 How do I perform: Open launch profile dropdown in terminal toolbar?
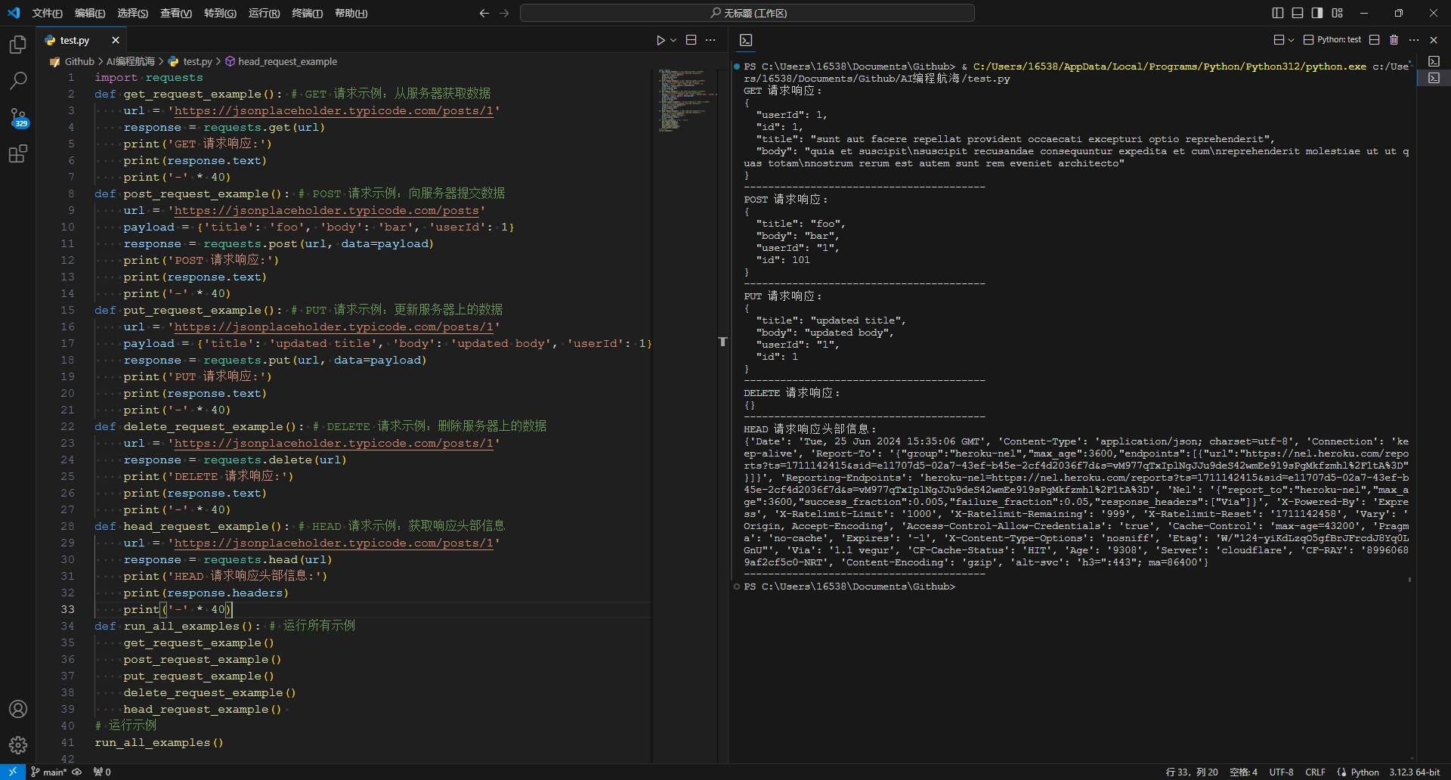click(1291, 40)
